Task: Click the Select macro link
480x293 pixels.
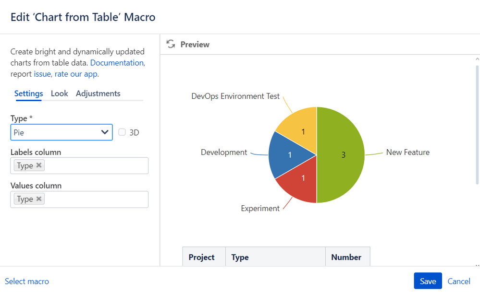Action: click(27, 281)
